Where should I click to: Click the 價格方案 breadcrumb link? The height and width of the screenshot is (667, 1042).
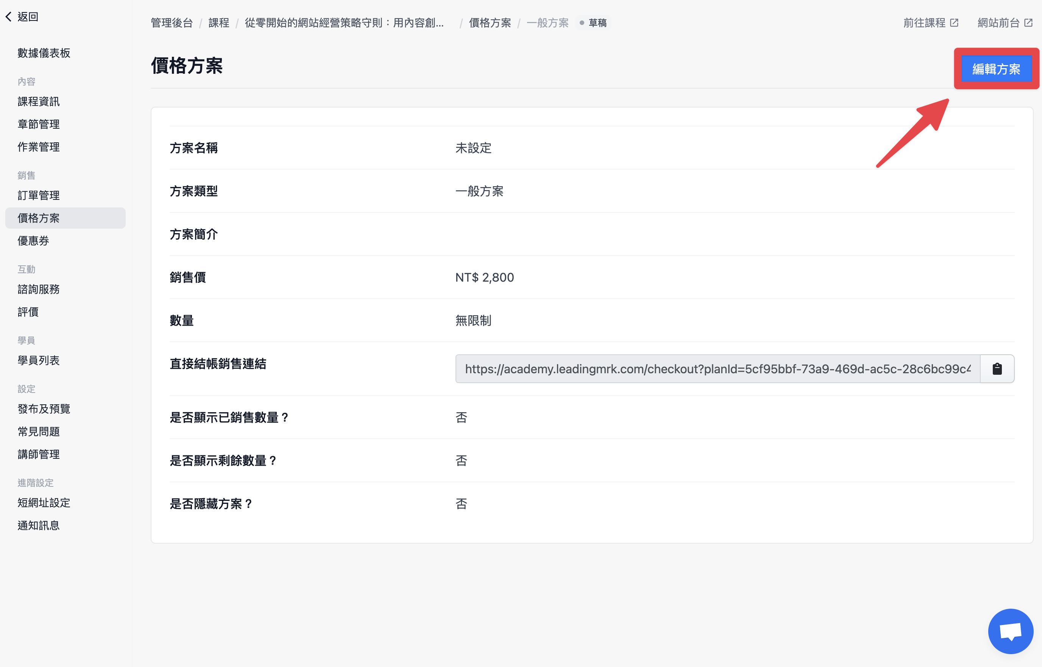coord(490,22)
